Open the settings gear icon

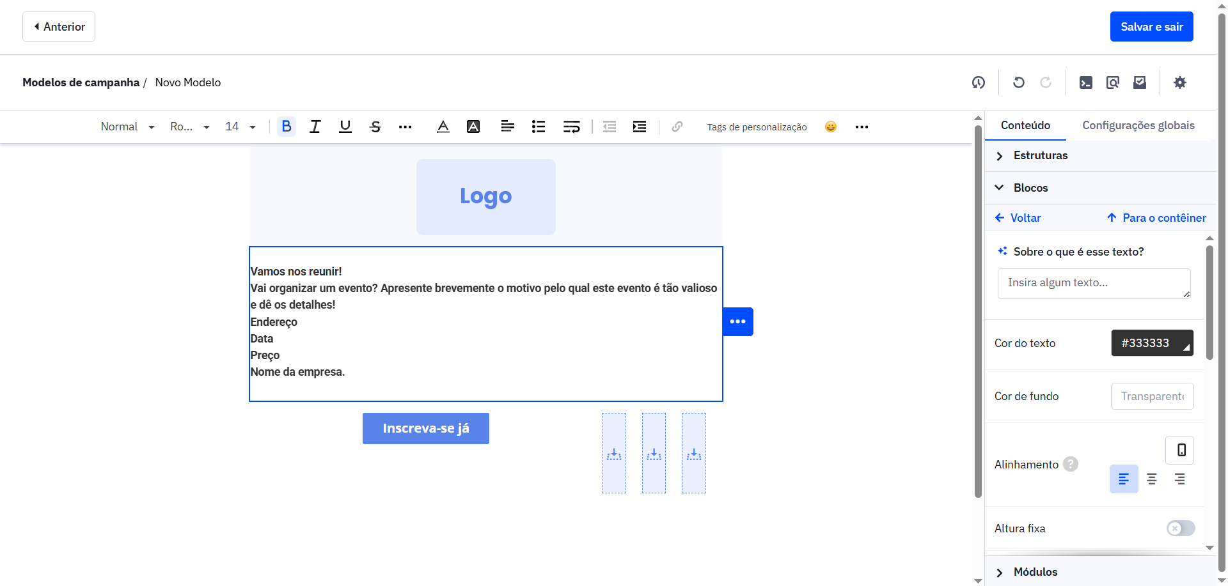[1181, 82]
